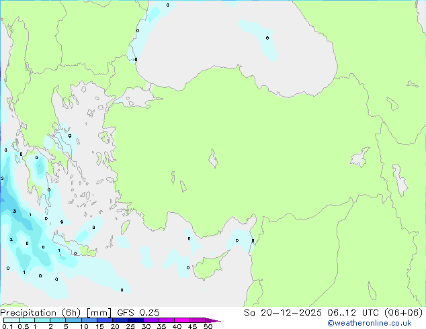Pick the 10–15 mm legend color box

point(89,320)
